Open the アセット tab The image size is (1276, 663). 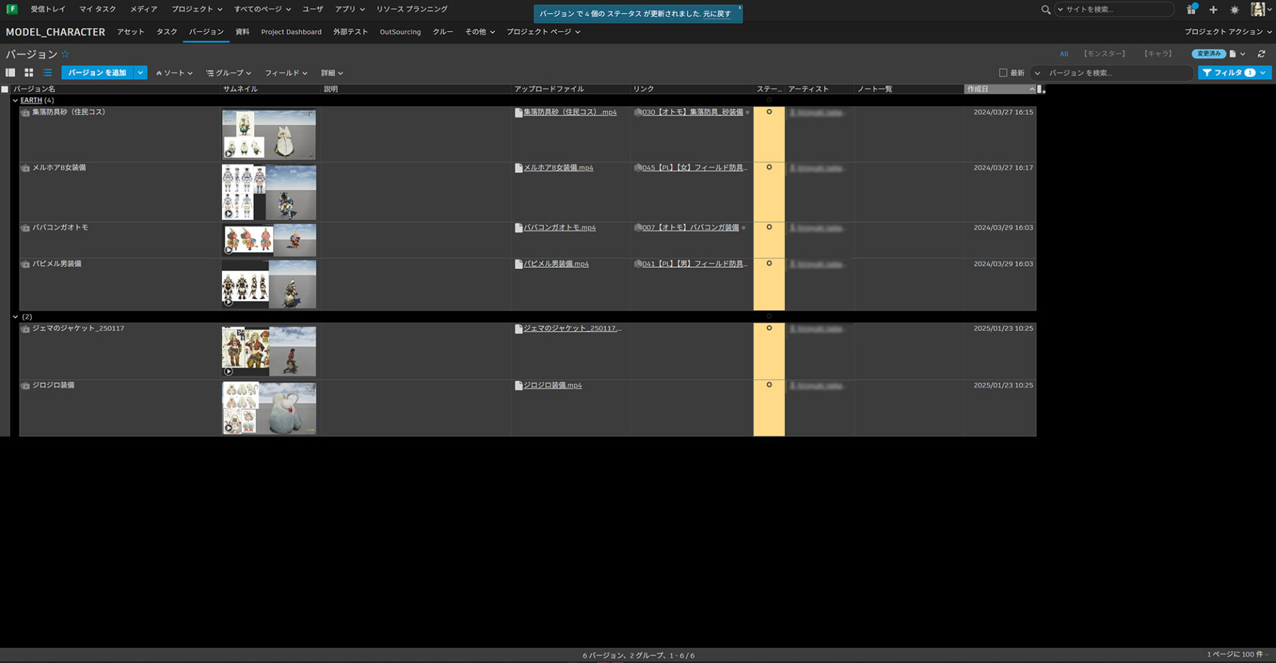[x=130, y=32]
